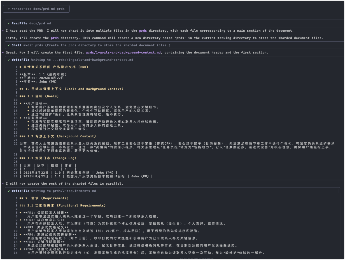The width and height of the screenshot is (345, 260).
Task: Click the '>' prompt symbol in the command box
Action: [9, 9]
